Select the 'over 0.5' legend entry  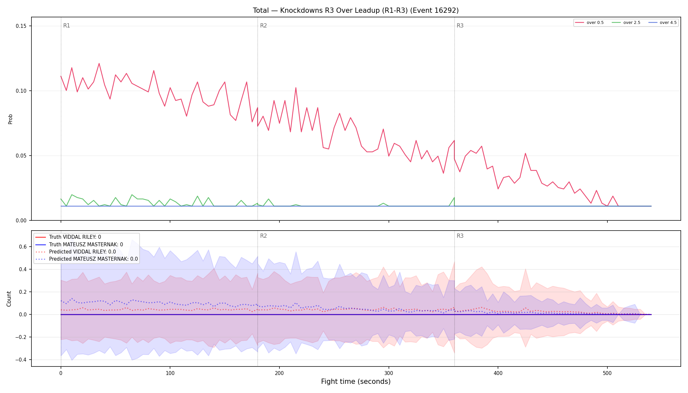[x=589, y=23]
